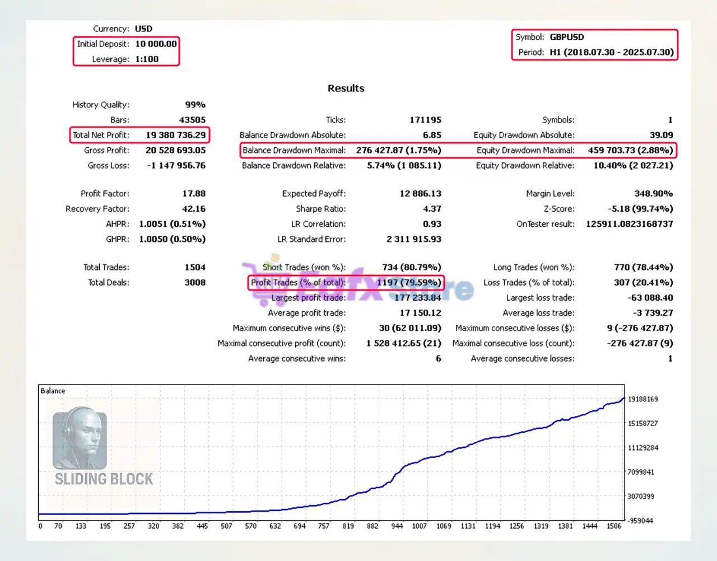
Task: Click the Currency value USD
Action: pos(143,29)
